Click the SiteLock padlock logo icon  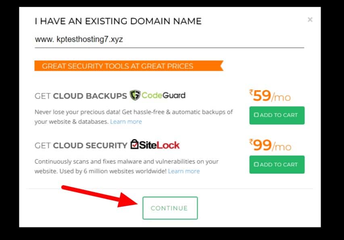pyautogui.click(x=135, y=145)
